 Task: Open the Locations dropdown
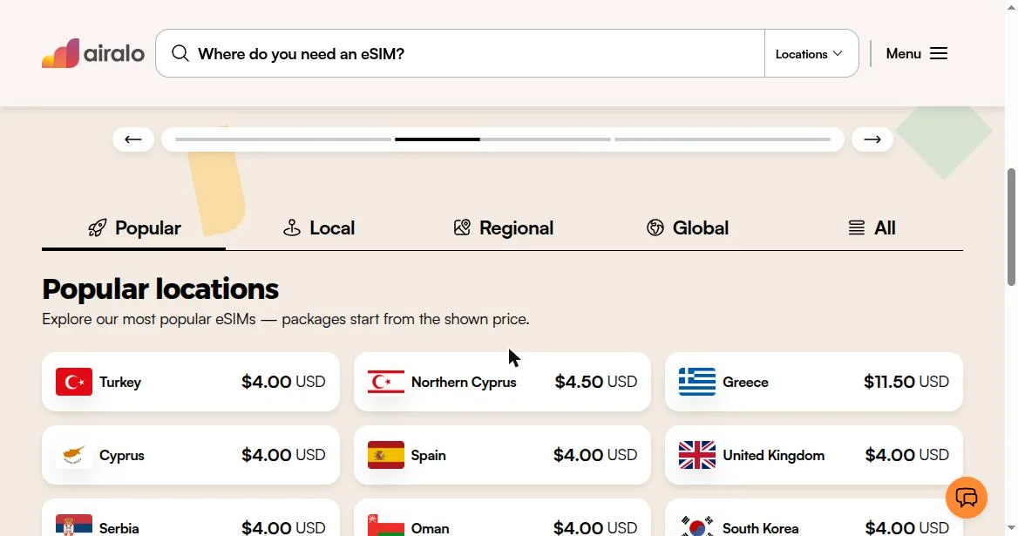coord(811,53)
